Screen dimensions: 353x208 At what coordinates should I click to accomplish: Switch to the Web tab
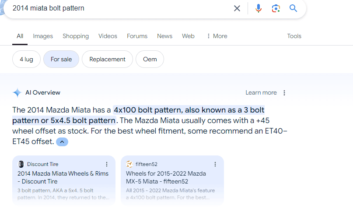188,36
